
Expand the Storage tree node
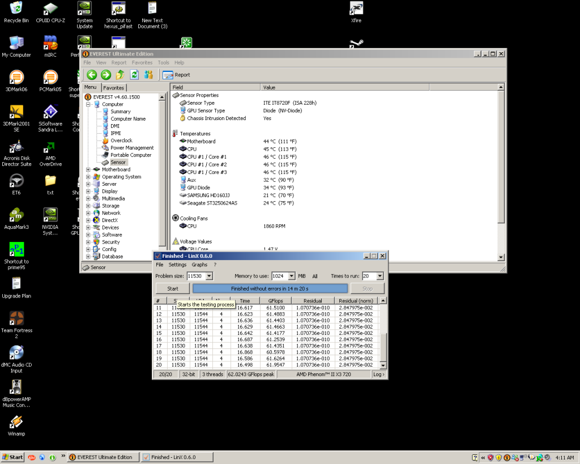(x=88, y=206)
